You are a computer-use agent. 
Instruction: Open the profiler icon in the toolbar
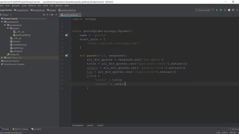point(229,10)
